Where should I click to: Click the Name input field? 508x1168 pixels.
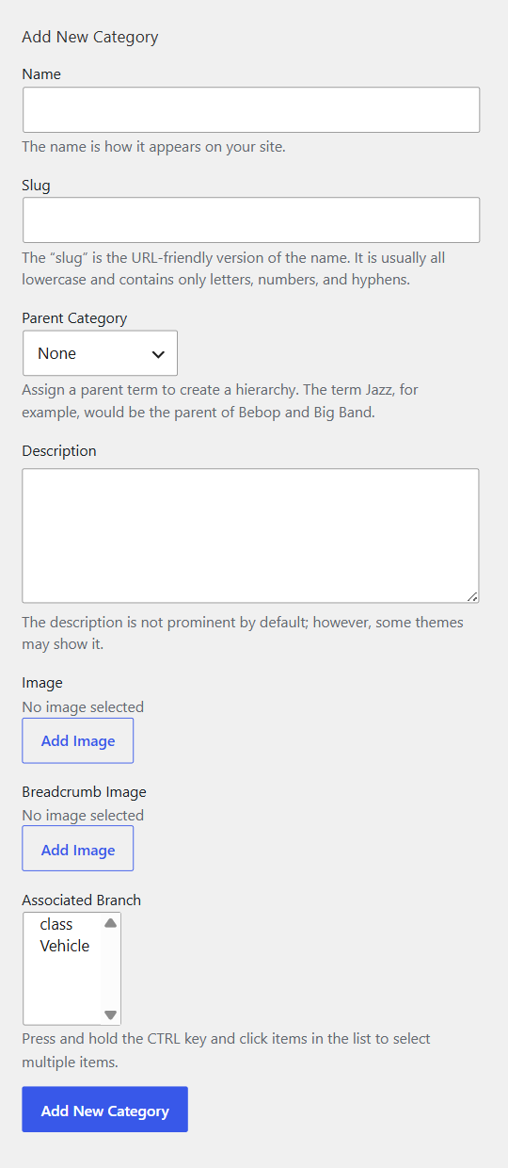point(251,110)
